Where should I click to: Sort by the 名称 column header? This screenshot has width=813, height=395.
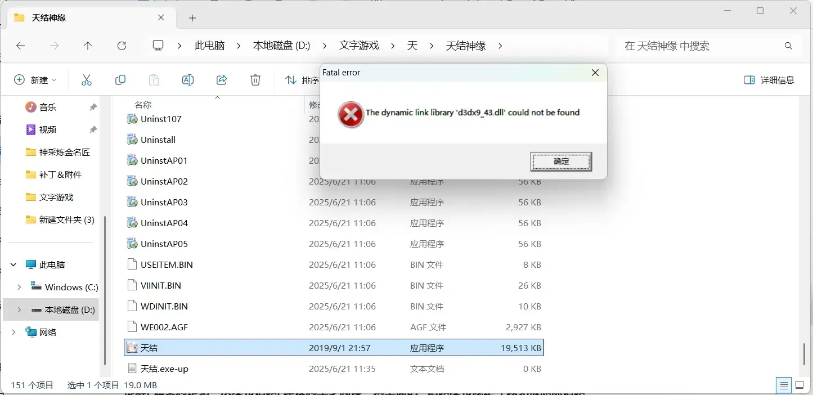point(143,105)
